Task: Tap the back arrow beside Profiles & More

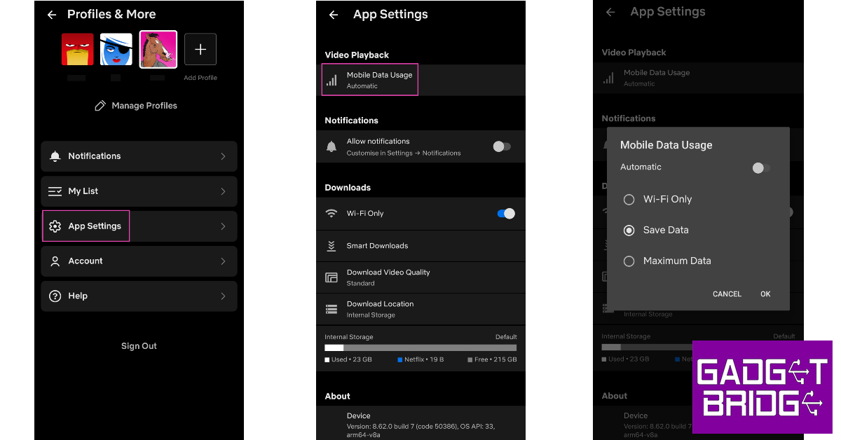Action: 52,15
